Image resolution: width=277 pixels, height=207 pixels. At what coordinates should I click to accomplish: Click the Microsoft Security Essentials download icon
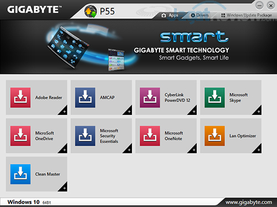click(x=85, y=136)
